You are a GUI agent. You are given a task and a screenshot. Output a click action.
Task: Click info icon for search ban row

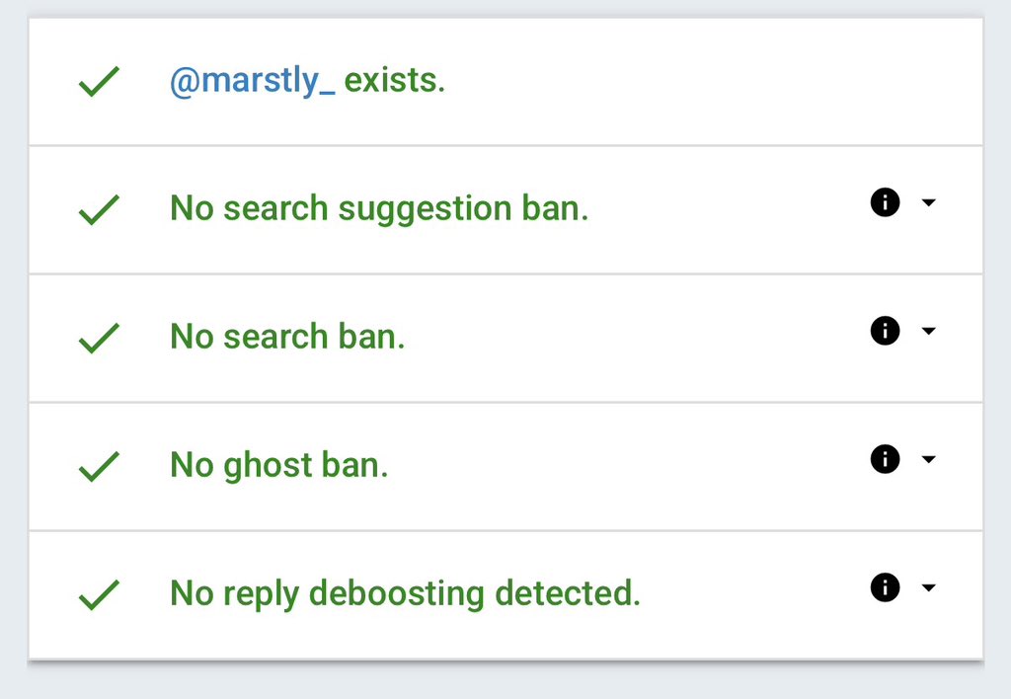coord(886,331)
